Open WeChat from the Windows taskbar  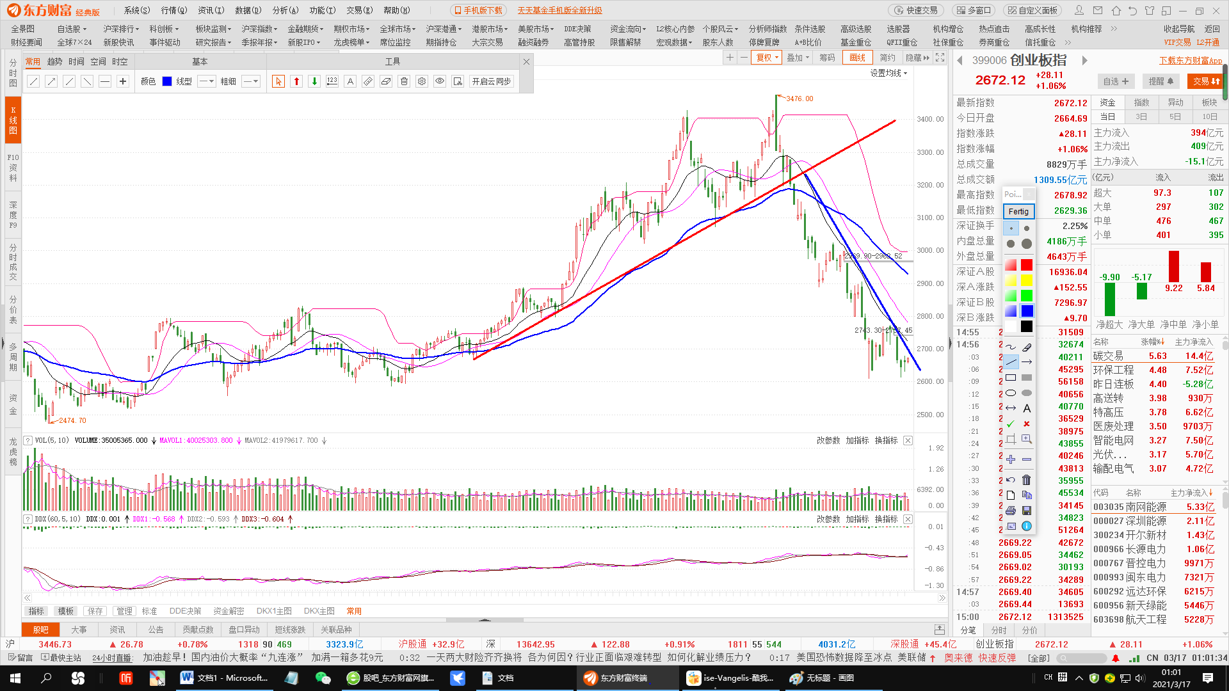pos(323,678)
